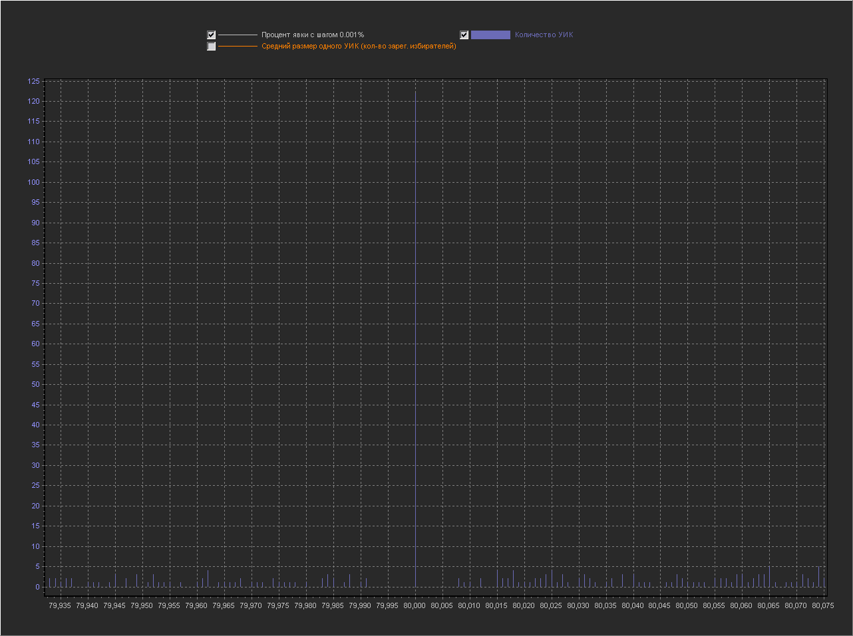Screen dimensions: 853x636
Task: Click the 'Процент явки с шагом 0.001%' legend label
Action: (x=313, y=35)
